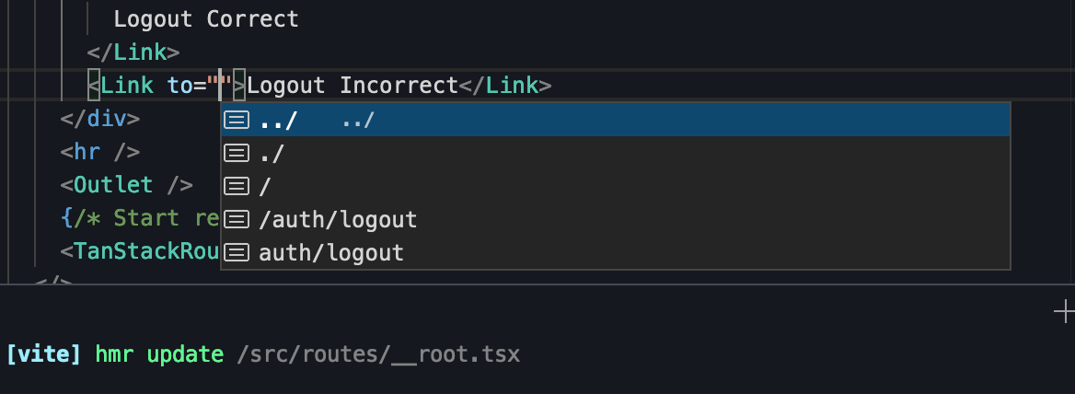Click the icon beside '/auth/logout' suggestion
Viewport: 1075px width, 394px height.
pos(237,219)
